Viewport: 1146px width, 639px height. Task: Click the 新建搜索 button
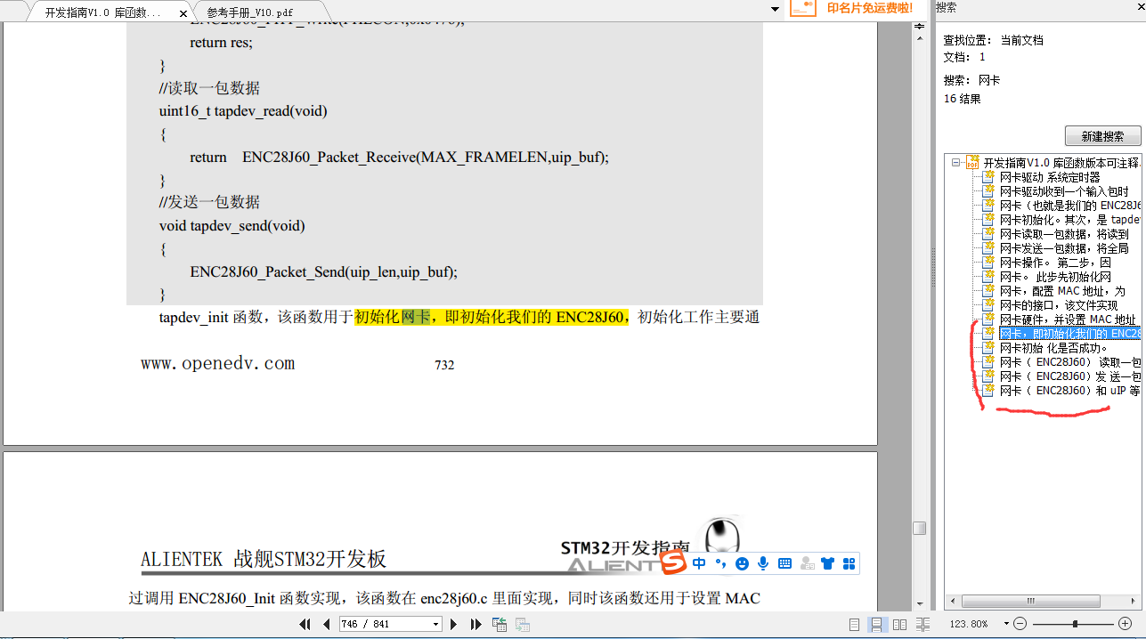1102,136
